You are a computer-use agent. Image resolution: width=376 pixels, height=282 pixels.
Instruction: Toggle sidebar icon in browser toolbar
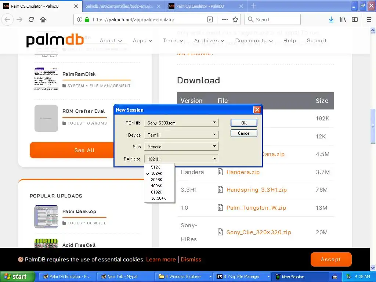[355, 20]
